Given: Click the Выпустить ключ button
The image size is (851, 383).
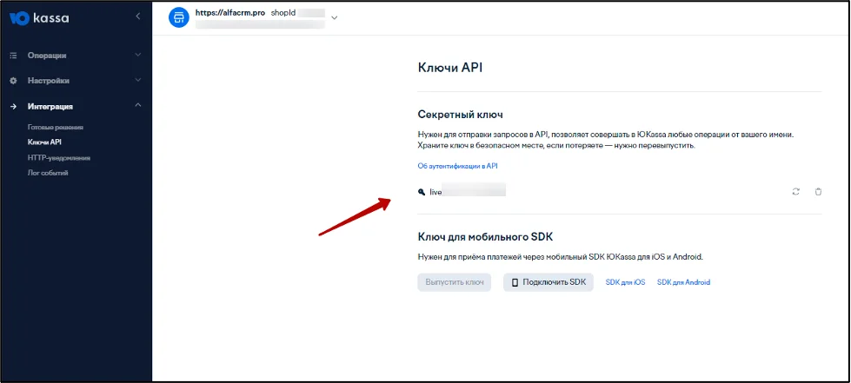Looking at the screenshot, I should point(455,282).
